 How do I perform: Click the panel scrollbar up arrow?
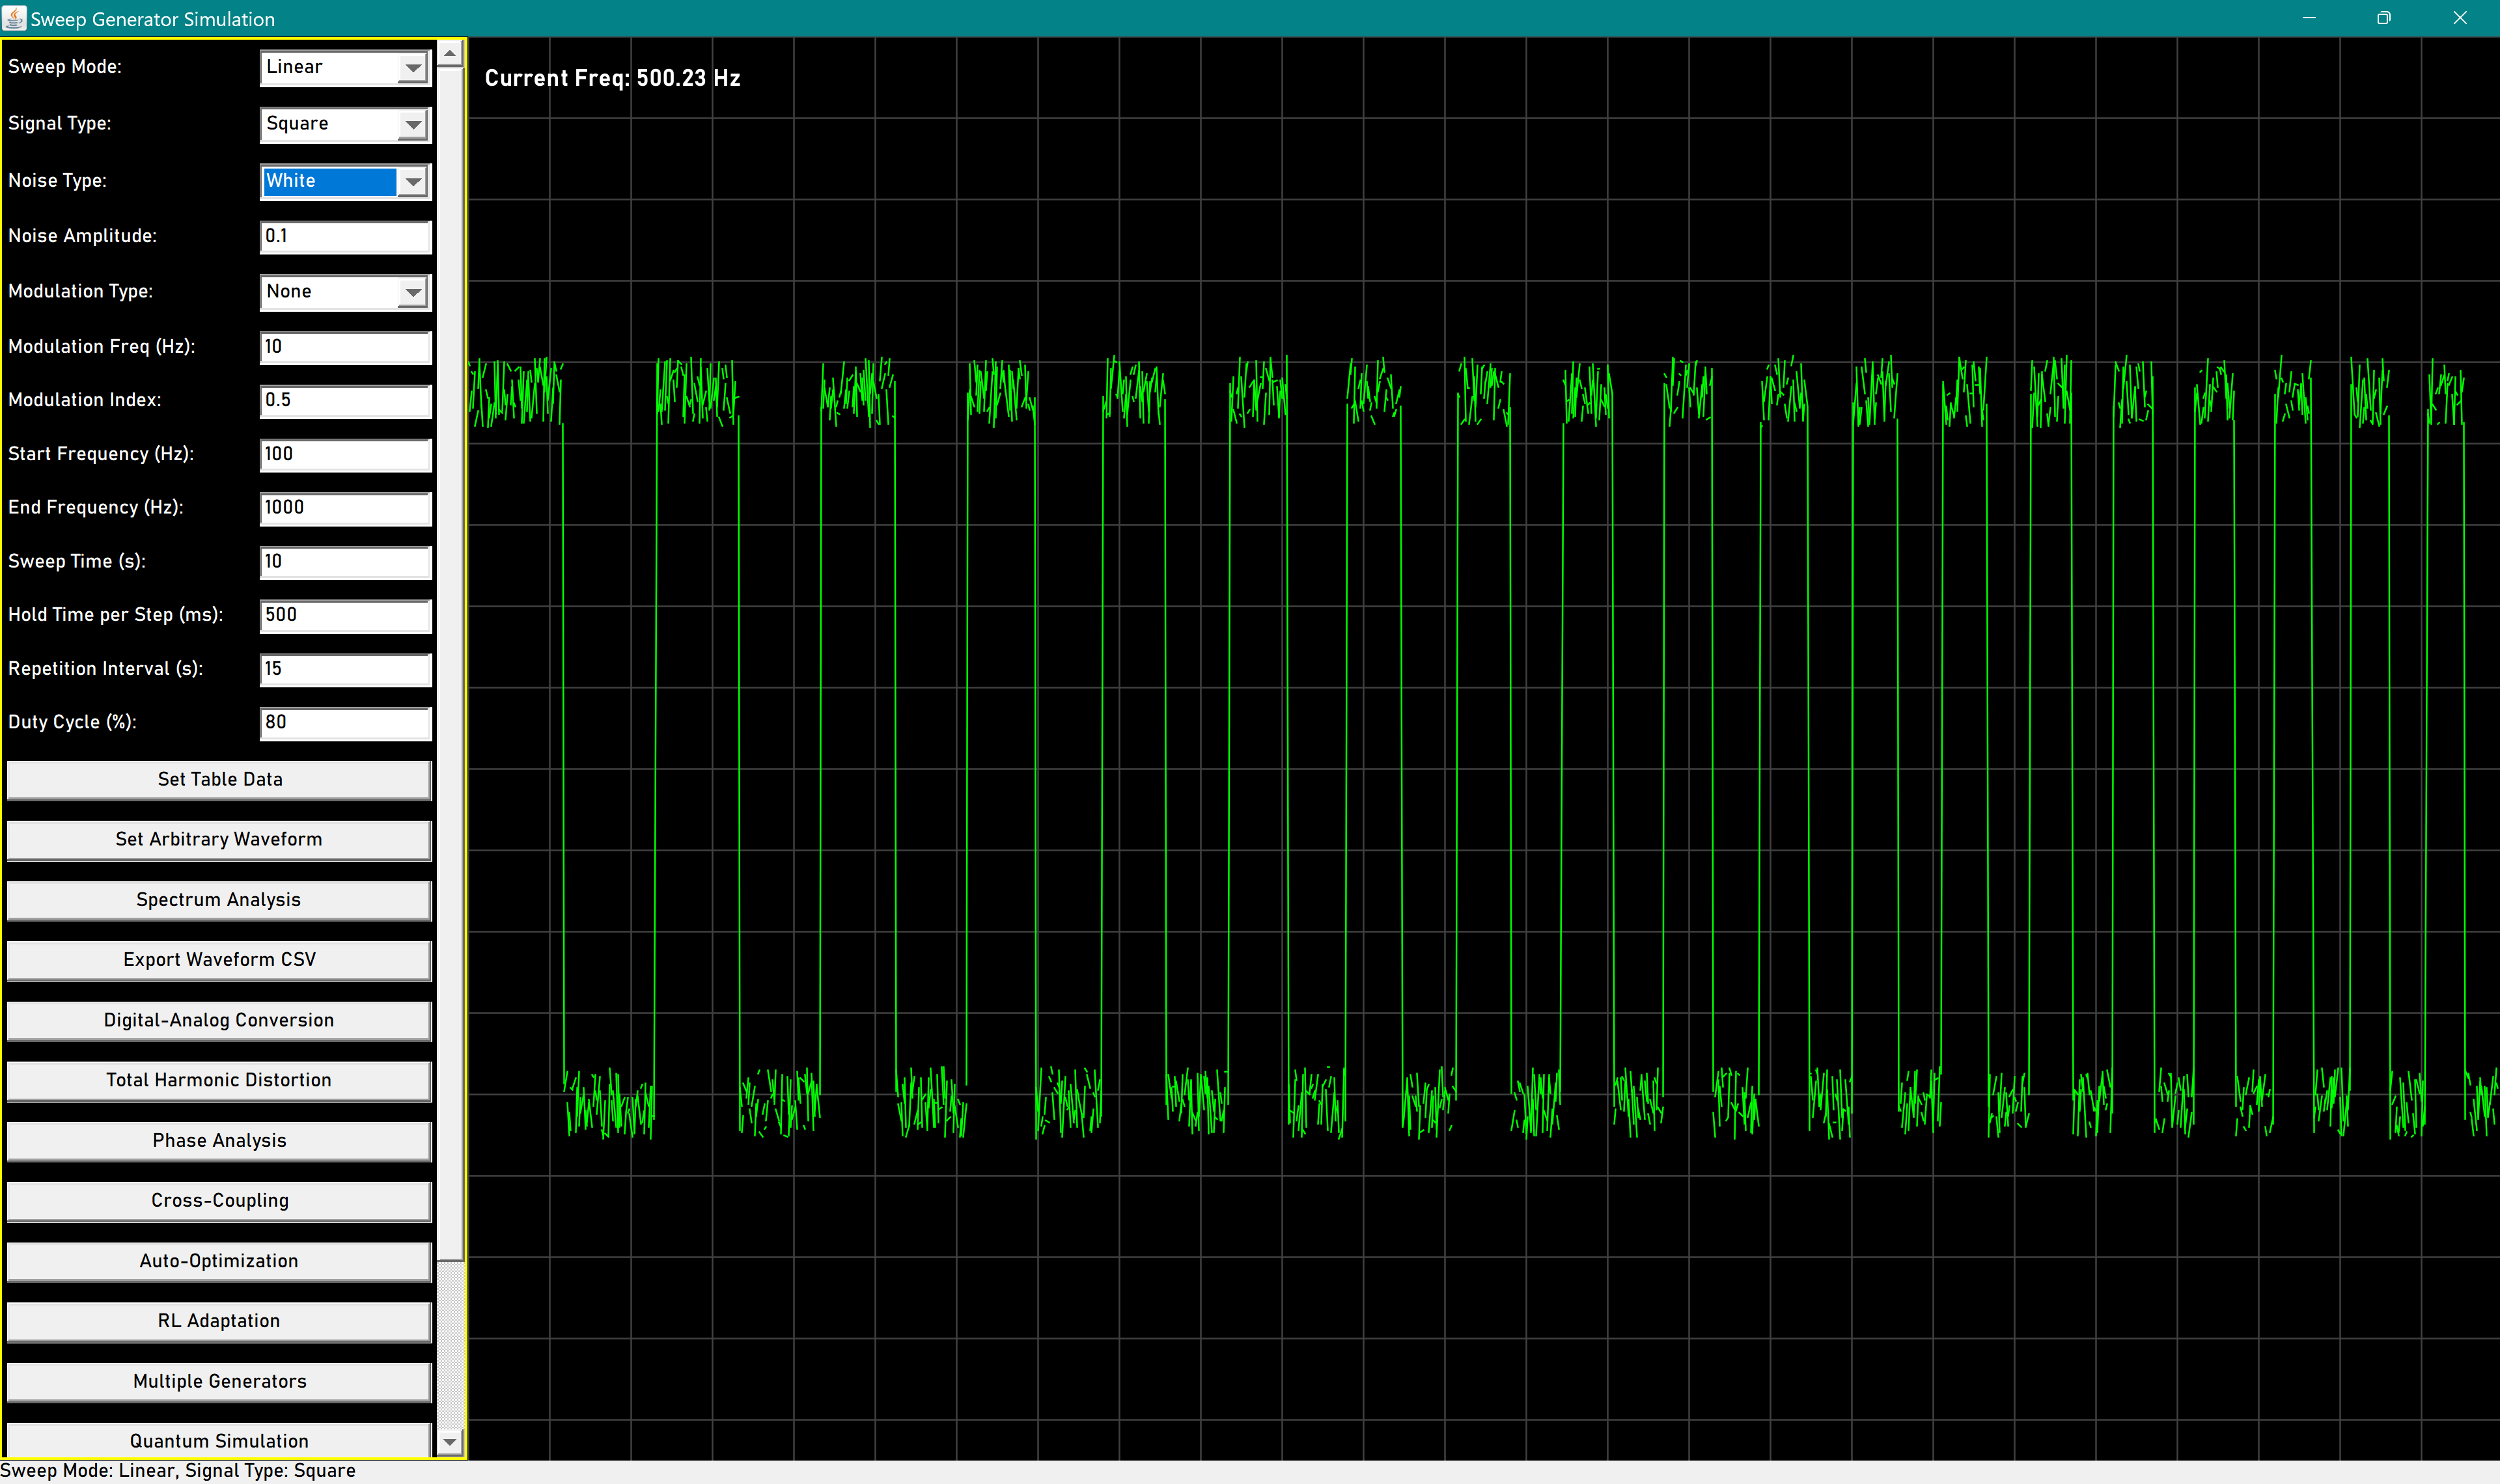(450, 53)
